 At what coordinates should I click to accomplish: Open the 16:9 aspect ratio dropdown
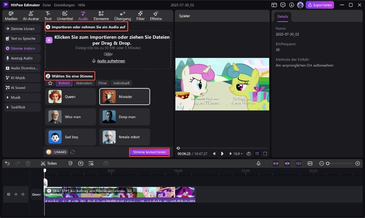click(x=238, y=154)
